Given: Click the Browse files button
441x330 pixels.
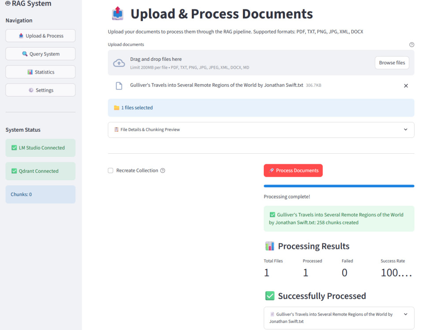Looking at the screenshot, I should coord(392,63).
